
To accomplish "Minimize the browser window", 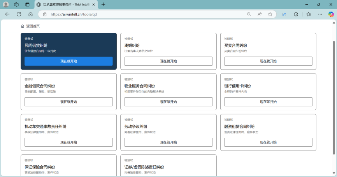I will click(307, 4).
